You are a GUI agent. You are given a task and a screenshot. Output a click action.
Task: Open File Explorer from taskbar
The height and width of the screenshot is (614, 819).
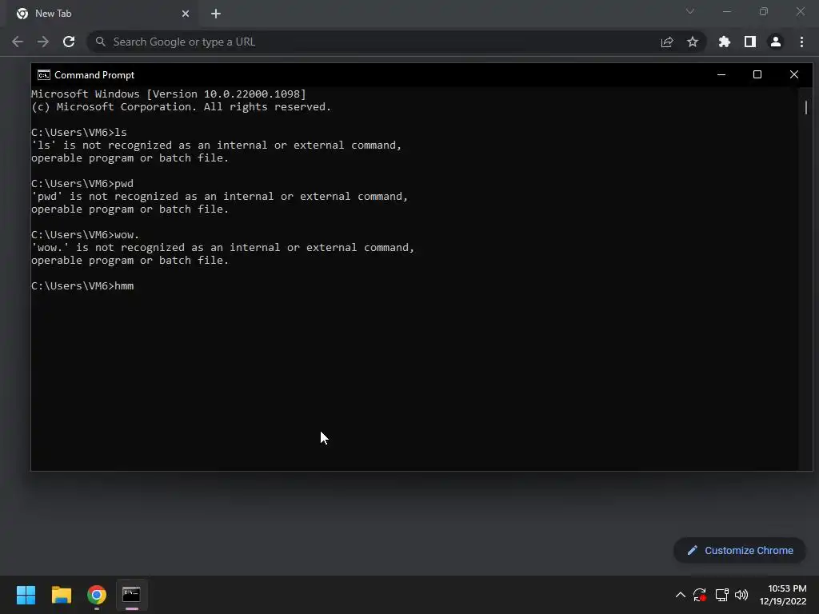61,595
